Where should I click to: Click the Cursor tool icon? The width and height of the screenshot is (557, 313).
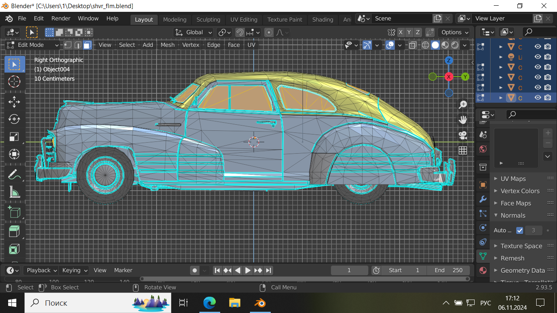[x=14, y=82]
